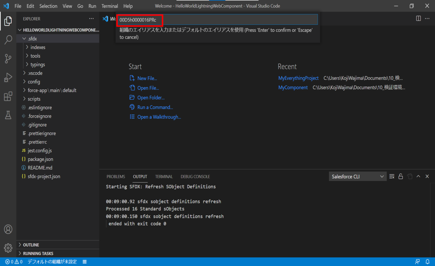The height and width of the screenshot is (266, 435).
Task: Open the Terminal menu
Action: tap(110, 6)
